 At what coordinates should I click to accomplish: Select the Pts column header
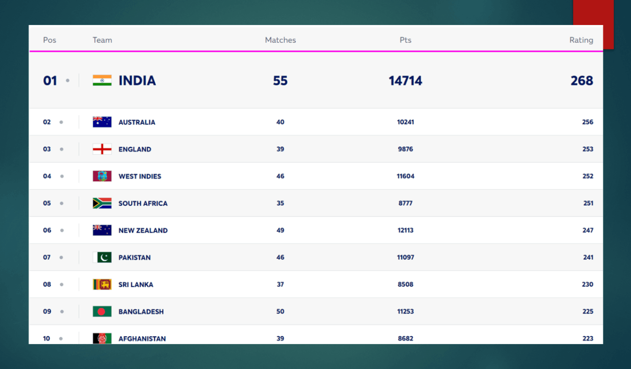(x=405, y=40)
